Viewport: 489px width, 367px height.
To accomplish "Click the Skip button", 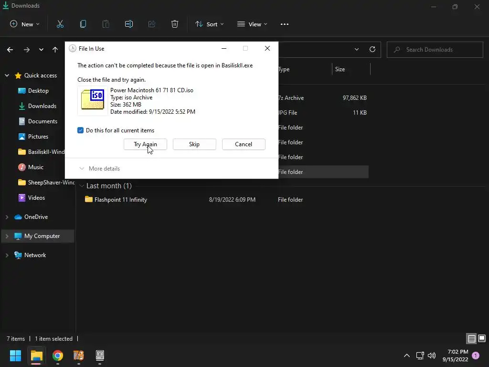I will pyautogui.click(x=194, y=144).
